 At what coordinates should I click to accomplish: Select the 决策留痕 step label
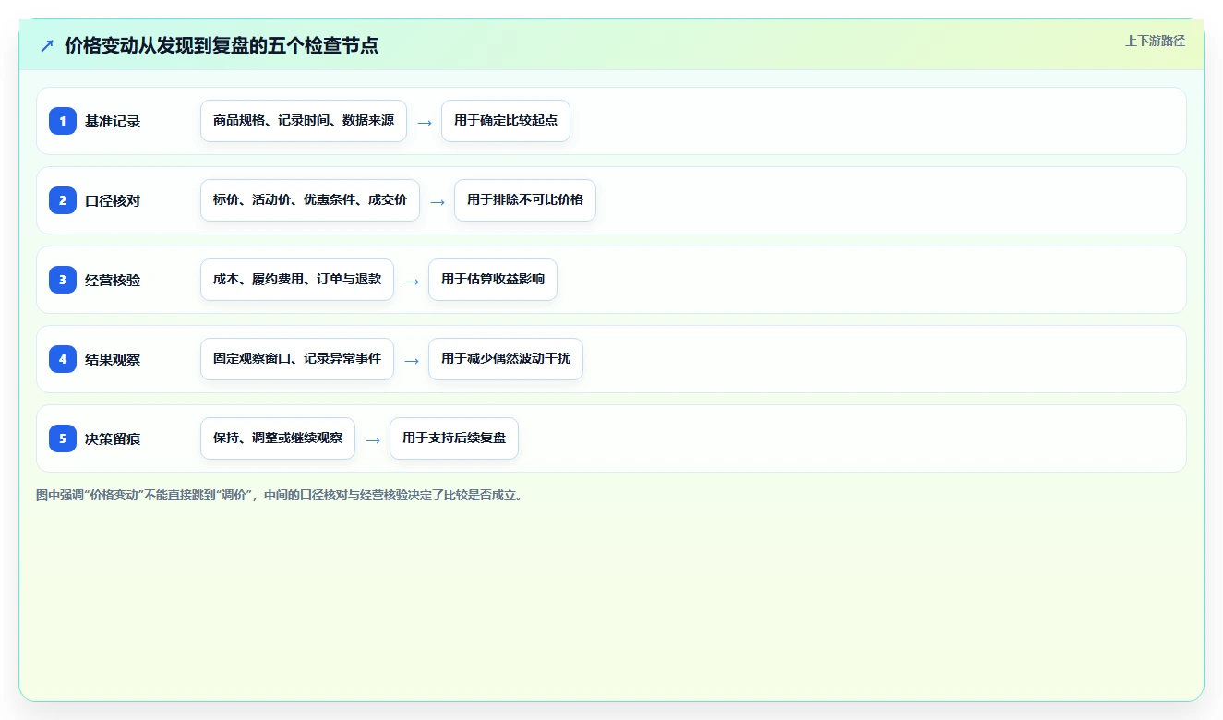coord(113,438)
